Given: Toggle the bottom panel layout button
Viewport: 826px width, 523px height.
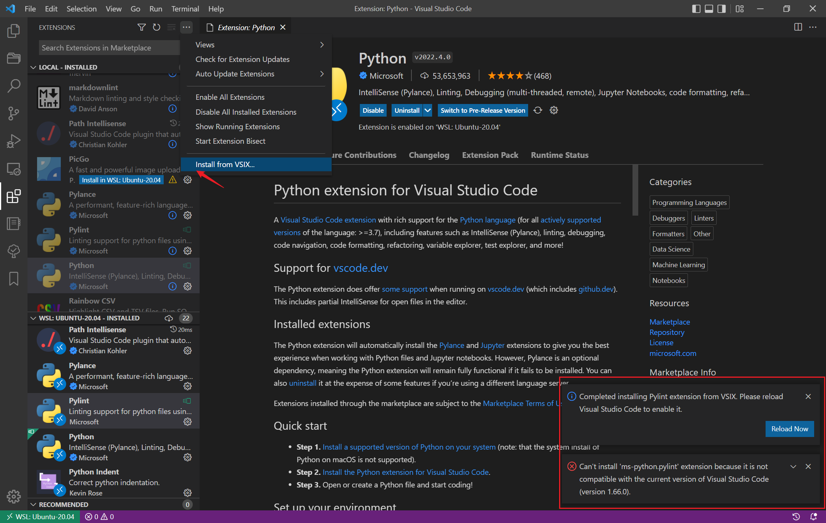Looking at the screenshot, I should click(x=709, y=9).
